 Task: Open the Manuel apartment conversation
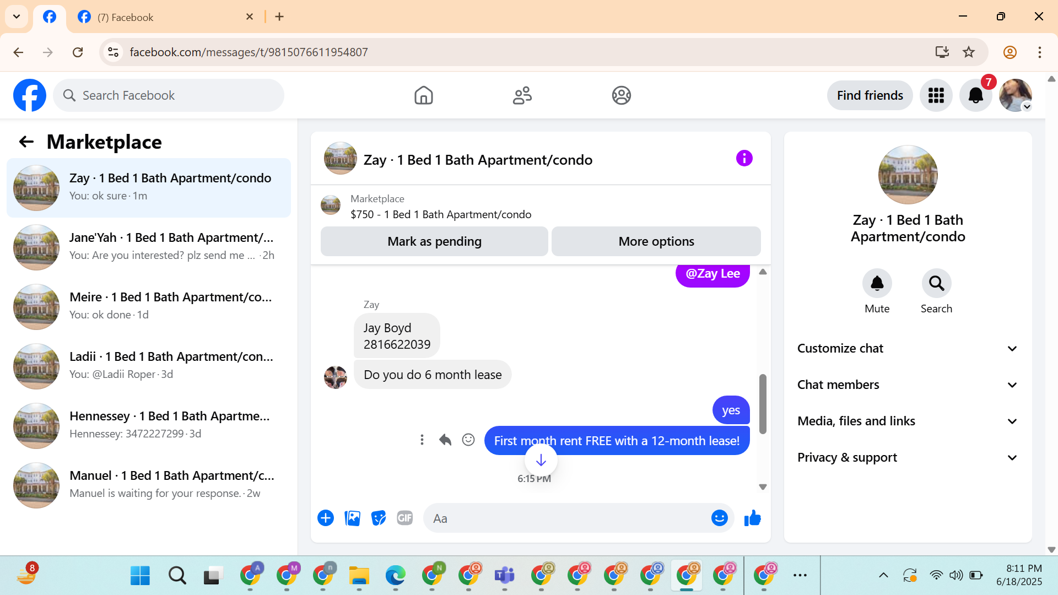click(x=149, y=485)
